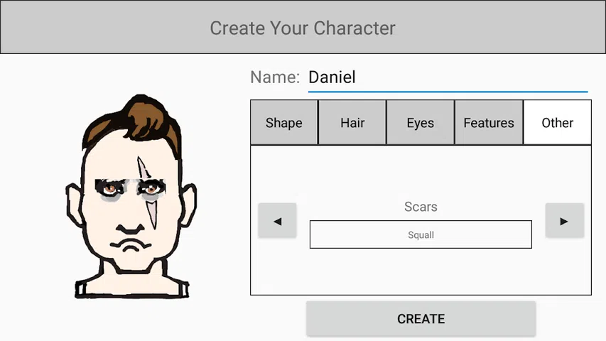The width and height of the screenshot is (606, 341).
Task: Click the Name: label
Action: (x=275, y=77)
